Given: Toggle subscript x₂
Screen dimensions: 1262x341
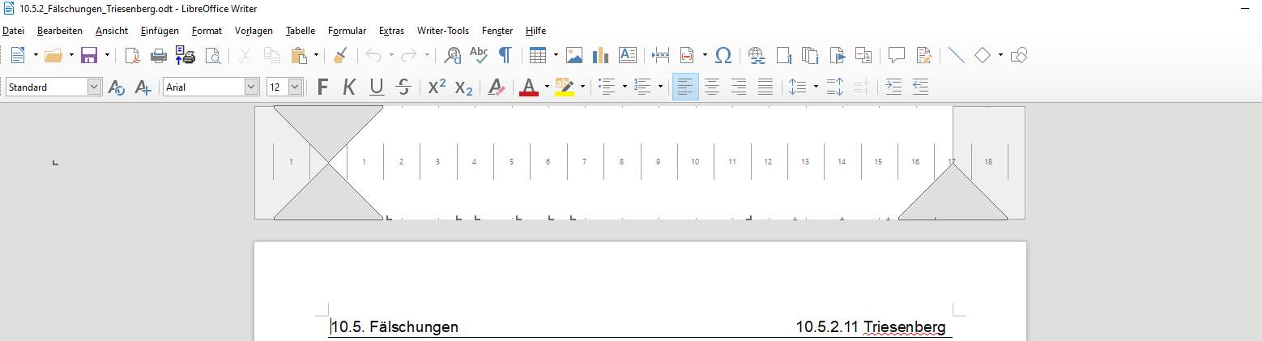Looking at the screenshot, I should click(x=463, y=87).
